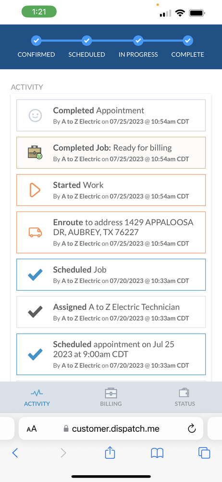The height and width of the screenshot is (482, 222).
Task: Tap the blue checkmark beside Scheduled Job
Action: pyautogui.click(x=35, y=275)
